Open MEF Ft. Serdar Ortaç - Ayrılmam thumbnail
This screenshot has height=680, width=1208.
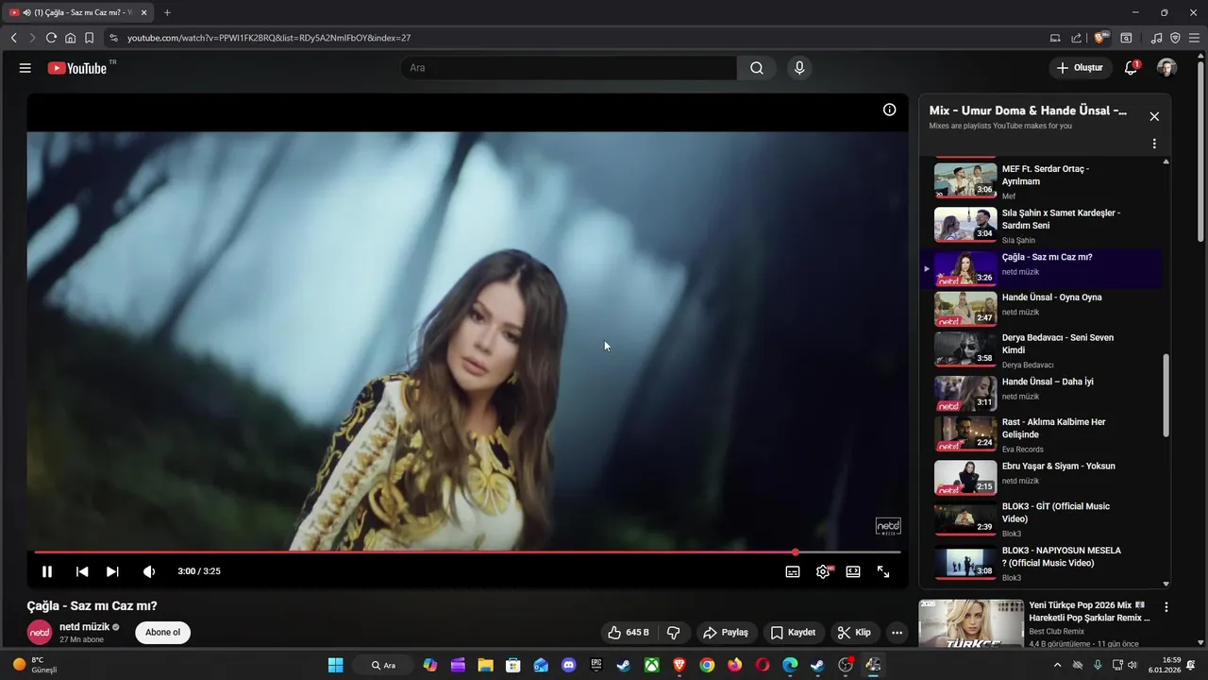coord(965,179)
